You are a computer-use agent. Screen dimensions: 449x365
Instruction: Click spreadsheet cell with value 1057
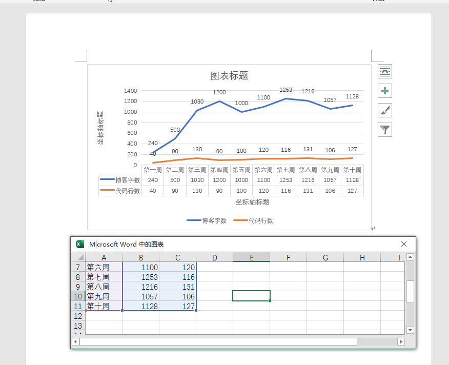(140, 296)
